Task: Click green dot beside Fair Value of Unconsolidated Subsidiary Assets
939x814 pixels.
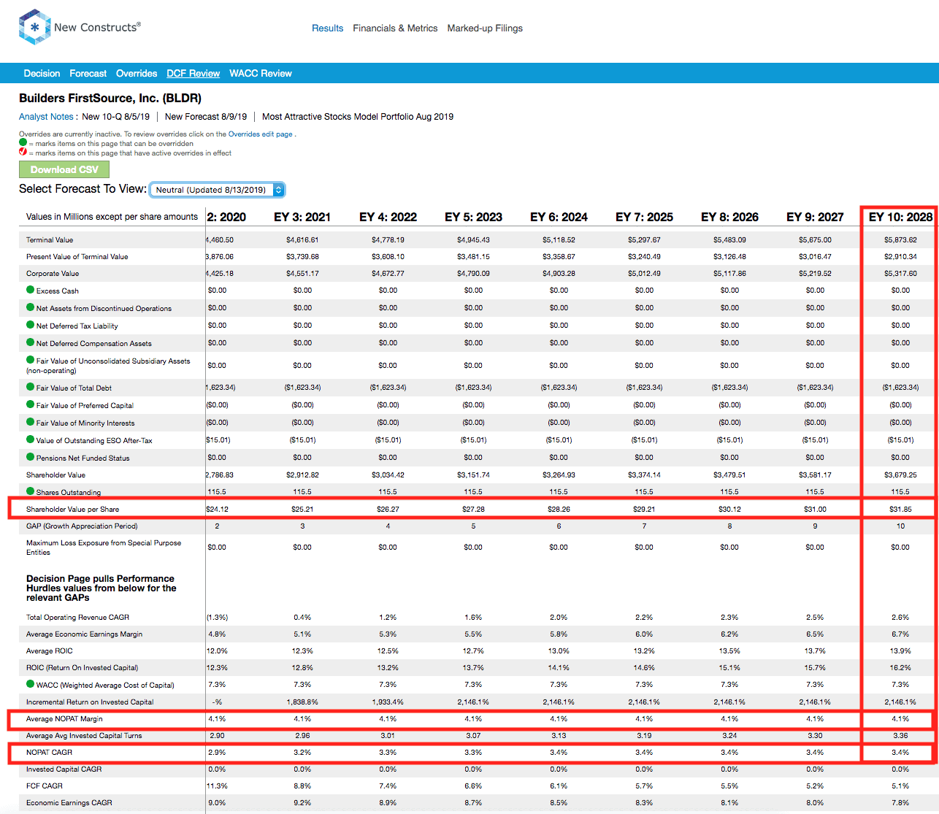Action: (31, 360)
